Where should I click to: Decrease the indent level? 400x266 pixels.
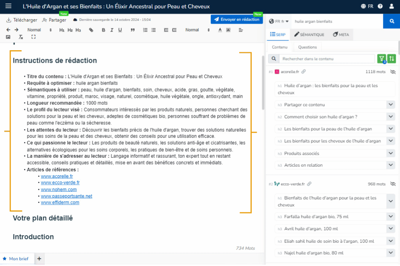166,30
